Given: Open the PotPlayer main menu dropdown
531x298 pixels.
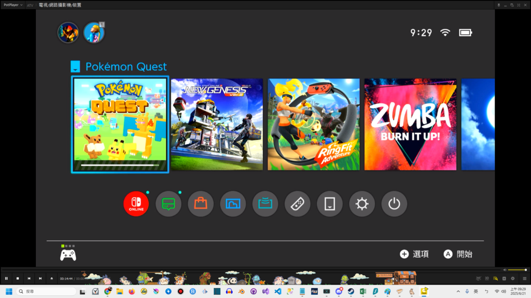Looking at the screenshot, I should [13, 5].
